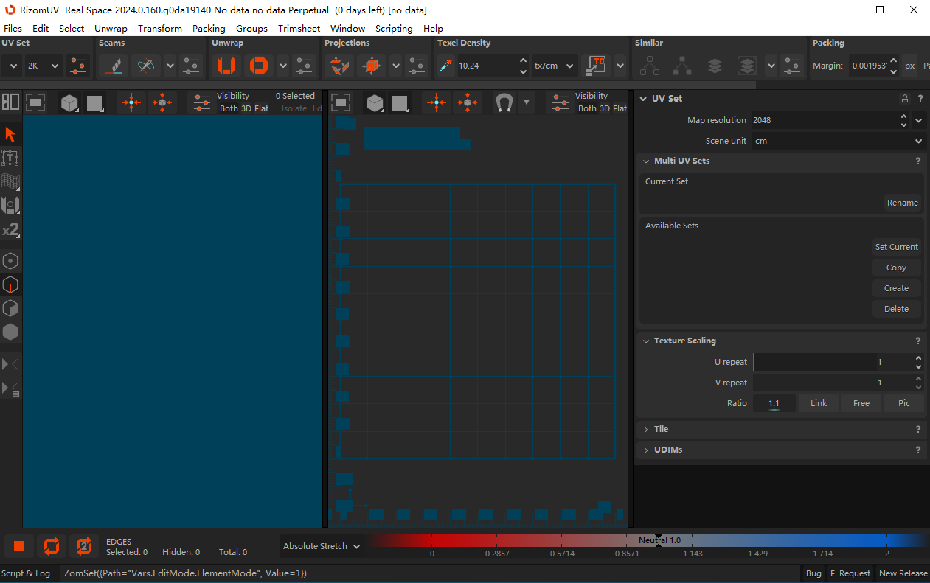Open the Projections settings sliders icon
The width and height of the screenshot is (930, 583).
pos(417,66)
